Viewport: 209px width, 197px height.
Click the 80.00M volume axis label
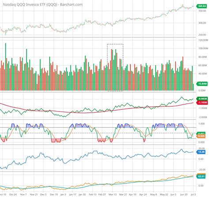(x=203, y=57)
